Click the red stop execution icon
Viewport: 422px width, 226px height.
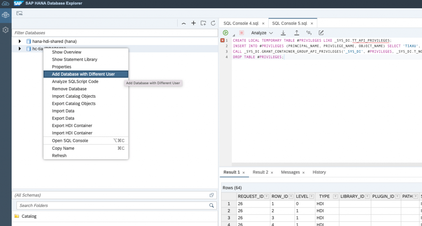241,33
